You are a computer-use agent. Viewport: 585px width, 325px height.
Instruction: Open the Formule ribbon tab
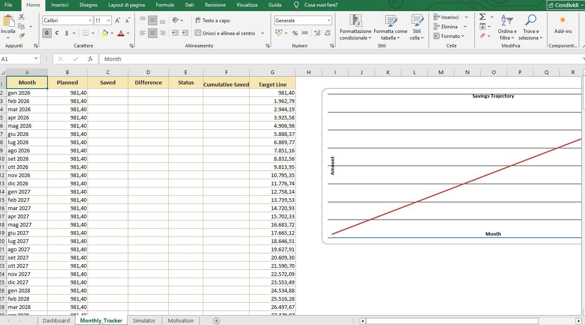tap(165, 5)
